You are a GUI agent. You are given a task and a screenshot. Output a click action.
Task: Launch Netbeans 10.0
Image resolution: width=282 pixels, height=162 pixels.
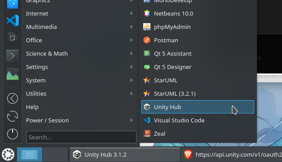[x=198, y=14]
